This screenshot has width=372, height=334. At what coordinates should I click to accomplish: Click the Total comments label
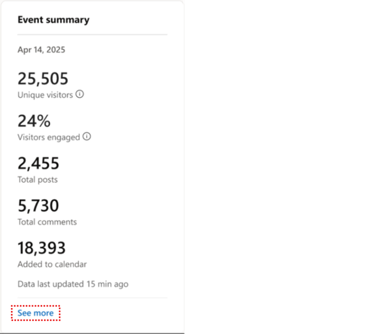pyautogui.click(x=47, y=222)
